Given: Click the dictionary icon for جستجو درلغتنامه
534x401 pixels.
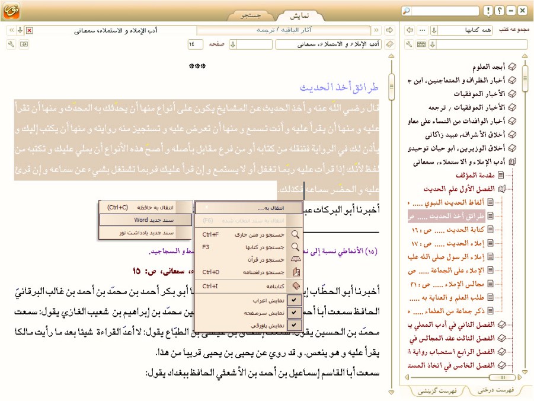Looking at the screenshot, I should tap(296, 272).
